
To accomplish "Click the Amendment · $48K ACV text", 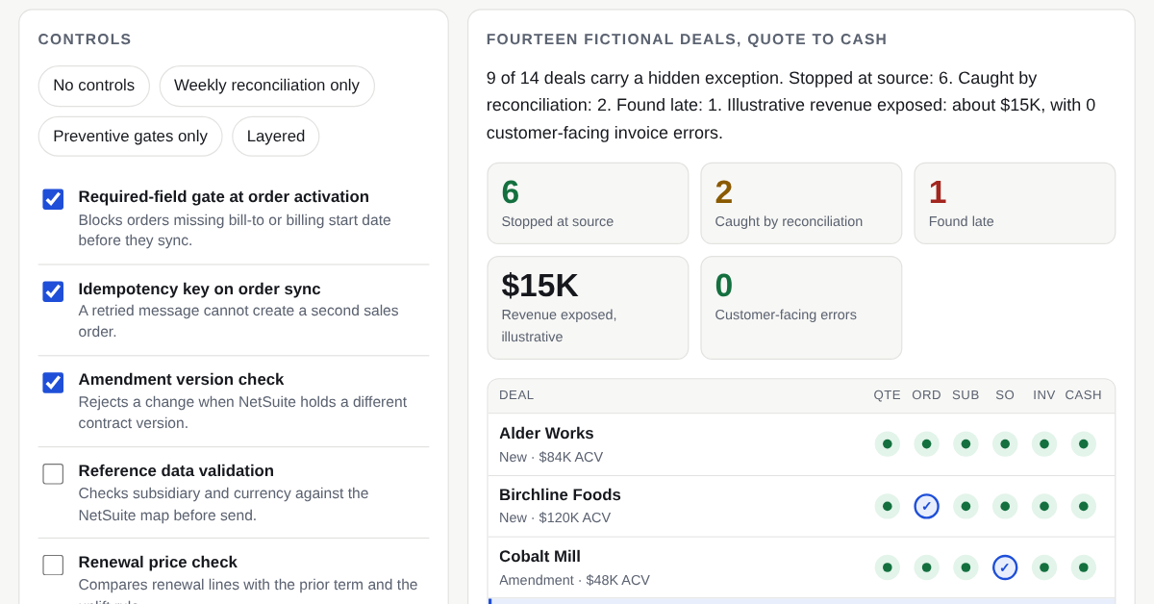I will click(574, 580).
